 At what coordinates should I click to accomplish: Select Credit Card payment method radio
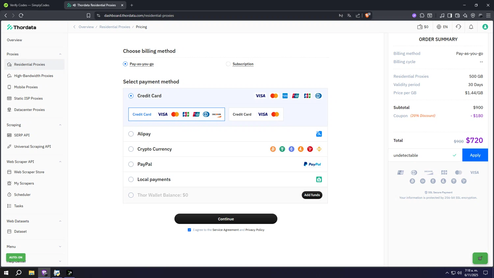click(x=131, y=96)
